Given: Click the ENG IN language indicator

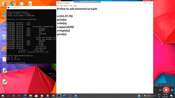Looking at the screenshot, I should click(x=159, y=96).
